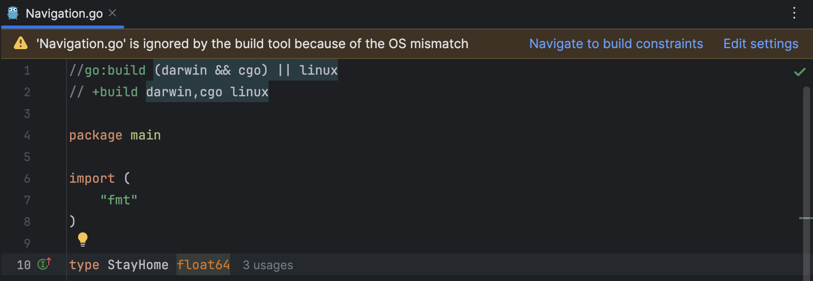Screen dimensions: 813x281
Task: Place cursor on the StayHome type name
Action: pos(137,265)
